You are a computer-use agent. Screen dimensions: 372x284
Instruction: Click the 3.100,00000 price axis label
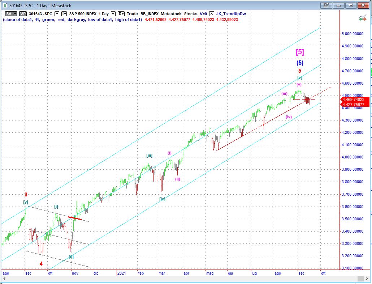[x=352, y=268]
